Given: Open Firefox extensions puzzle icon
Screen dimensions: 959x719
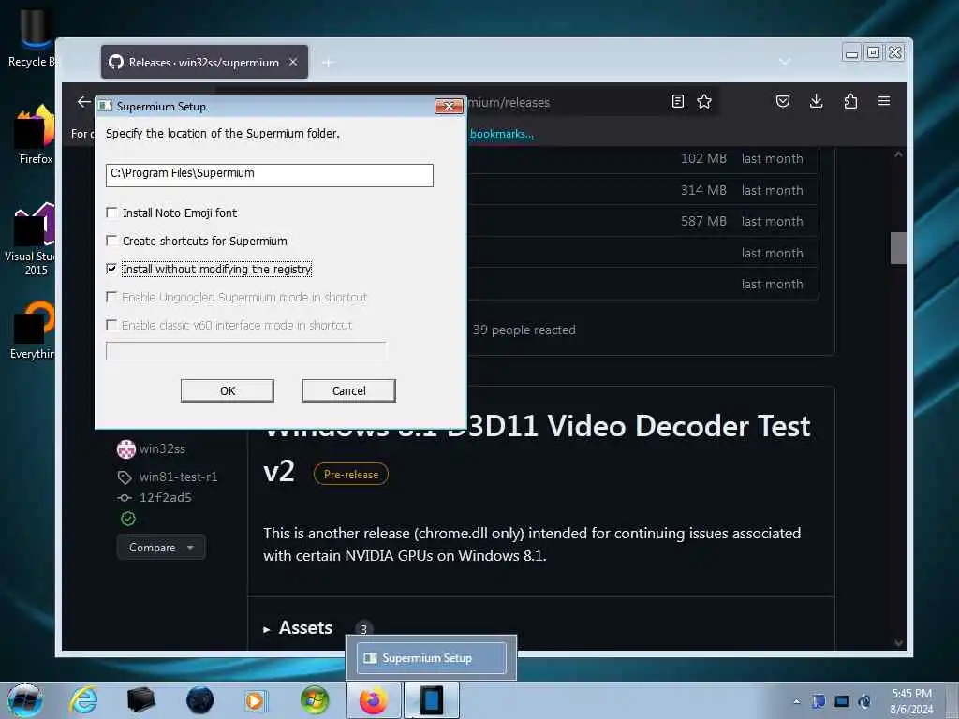Looking at the screenshot, I should tap(850, 101).
